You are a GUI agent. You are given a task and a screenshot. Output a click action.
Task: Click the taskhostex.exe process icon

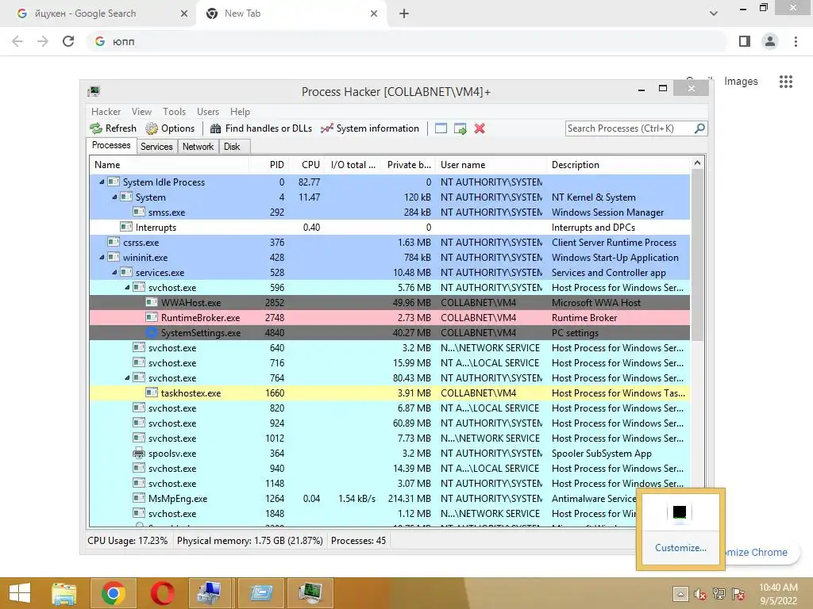(152, 393)
